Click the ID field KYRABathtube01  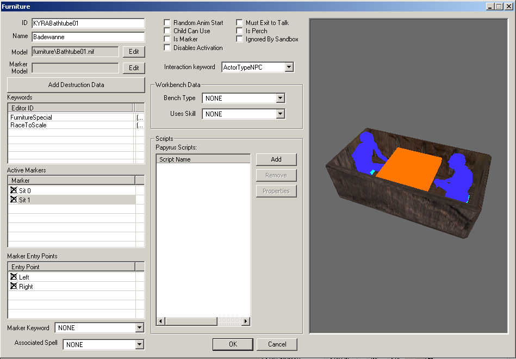click(x=88, y=23)
